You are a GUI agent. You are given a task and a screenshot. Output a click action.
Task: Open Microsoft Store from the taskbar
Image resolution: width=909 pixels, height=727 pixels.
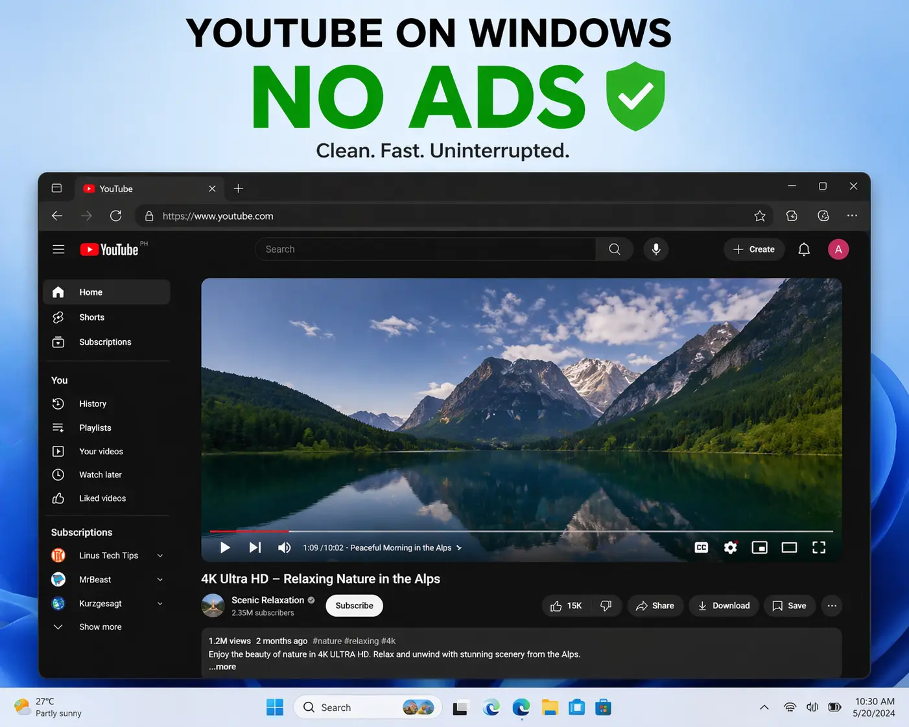tap(604, 708)
